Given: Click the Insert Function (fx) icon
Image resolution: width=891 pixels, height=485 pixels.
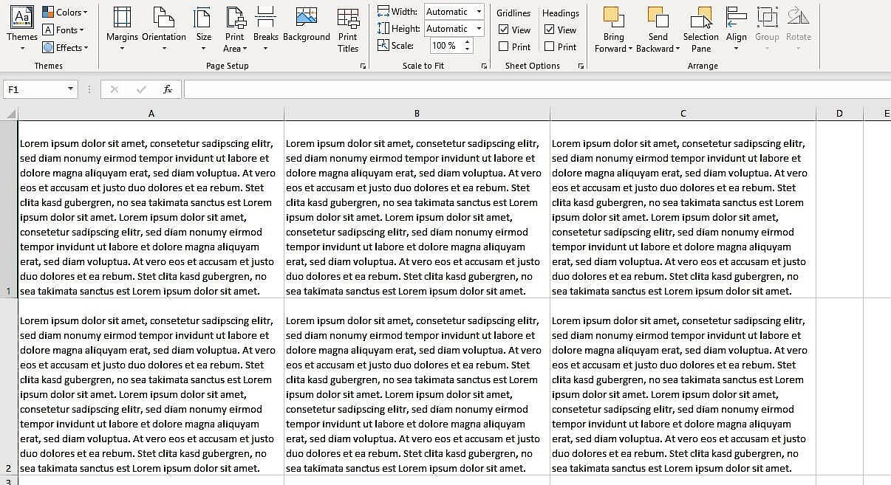Looking at the screenshot, I should click(x=168, y=89).
